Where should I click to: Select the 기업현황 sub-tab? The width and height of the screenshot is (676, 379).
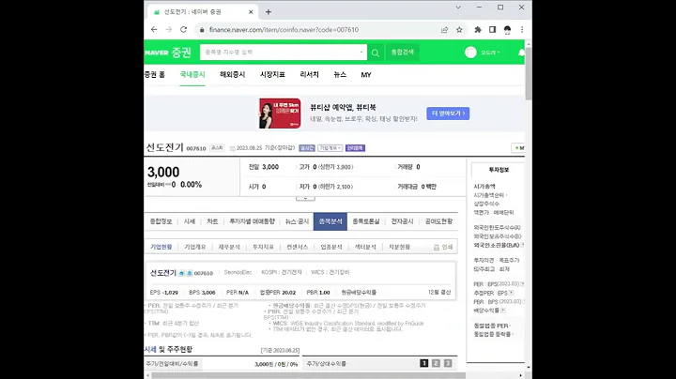[x=161, y=248]
